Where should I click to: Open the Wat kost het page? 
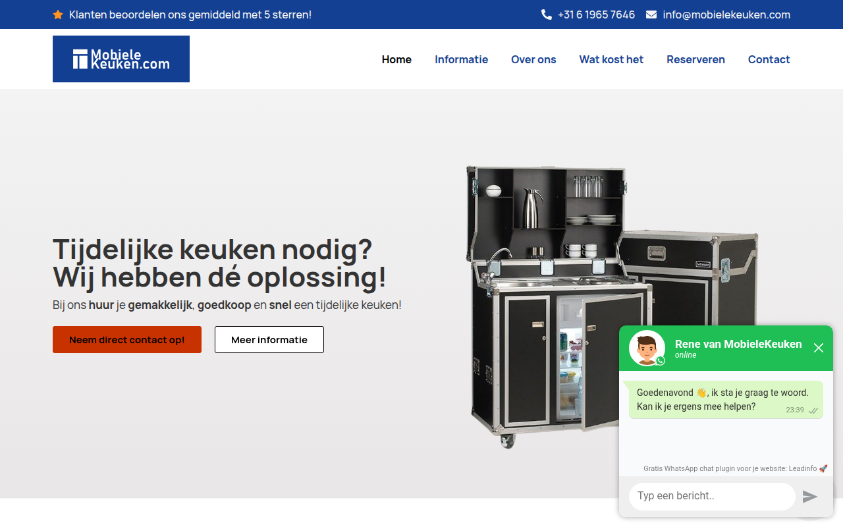[611, 59]
